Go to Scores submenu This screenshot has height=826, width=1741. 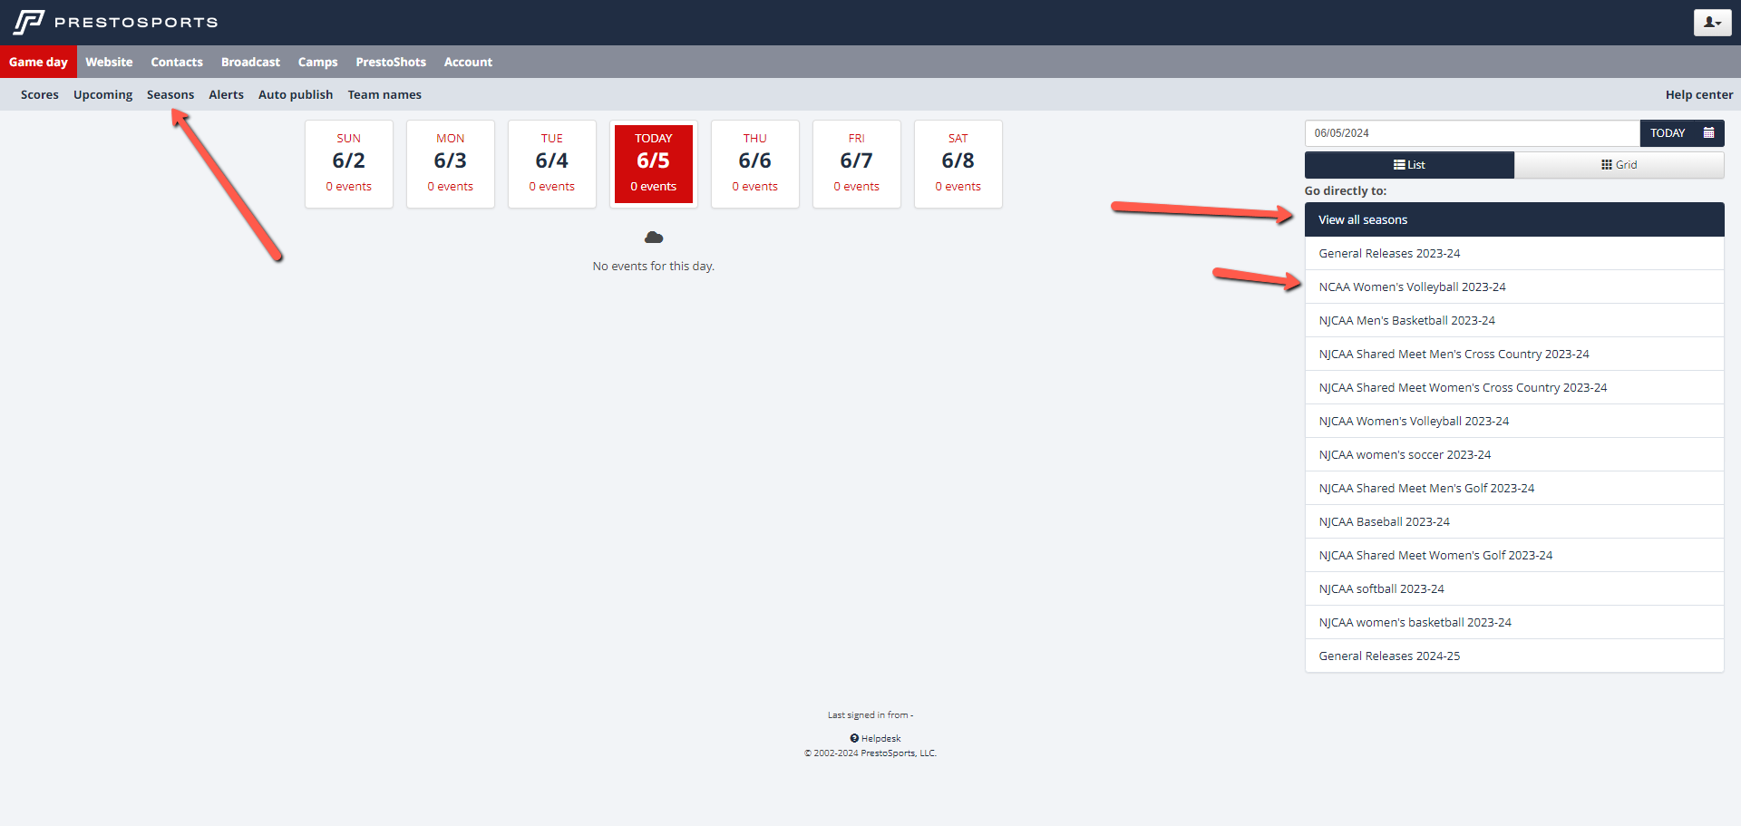click(40, 94)
